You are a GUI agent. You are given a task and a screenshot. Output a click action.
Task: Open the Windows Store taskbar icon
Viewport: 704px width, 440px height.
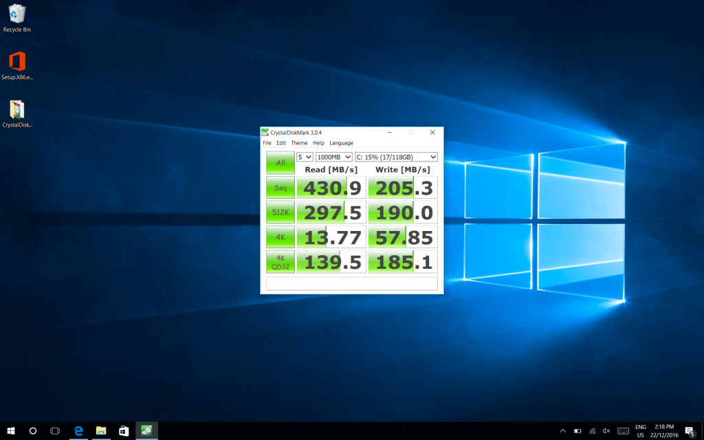(x=124, y=431)
